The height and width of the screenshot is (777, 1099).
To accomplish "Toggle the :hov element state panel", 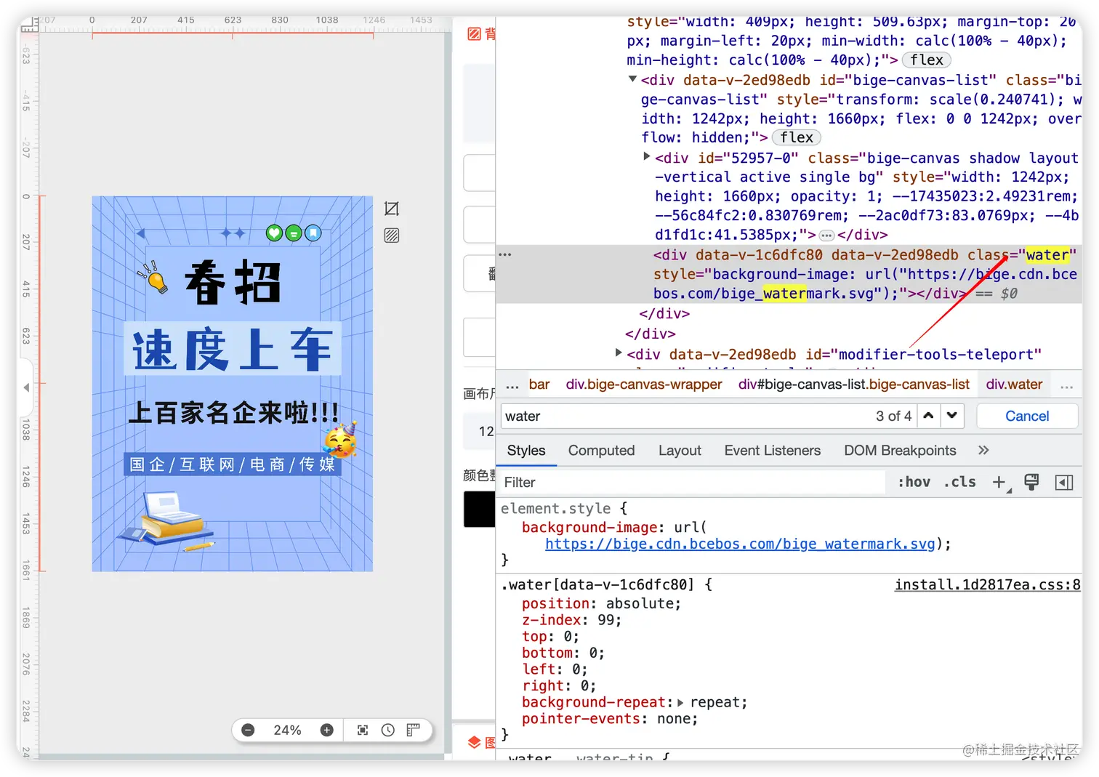I will coord(914,482).
